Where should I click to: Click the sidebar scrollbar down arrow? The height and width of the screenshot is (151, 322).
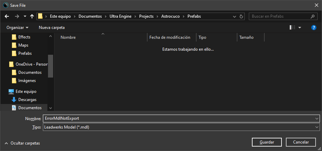[50, 108]
